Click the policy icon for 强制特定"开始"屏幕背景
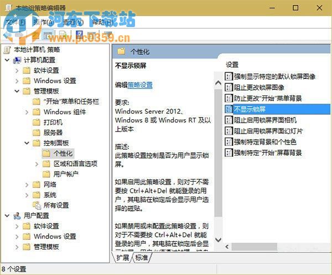Image resolution: width=332 pixels, height=275 pixels. 229,152
